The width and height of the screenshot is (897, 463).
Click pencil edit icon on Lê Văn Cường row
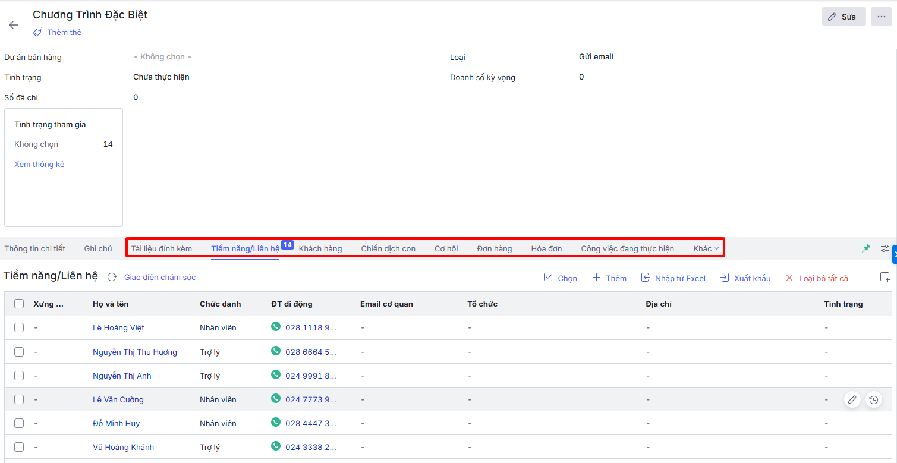click(852, 400)
